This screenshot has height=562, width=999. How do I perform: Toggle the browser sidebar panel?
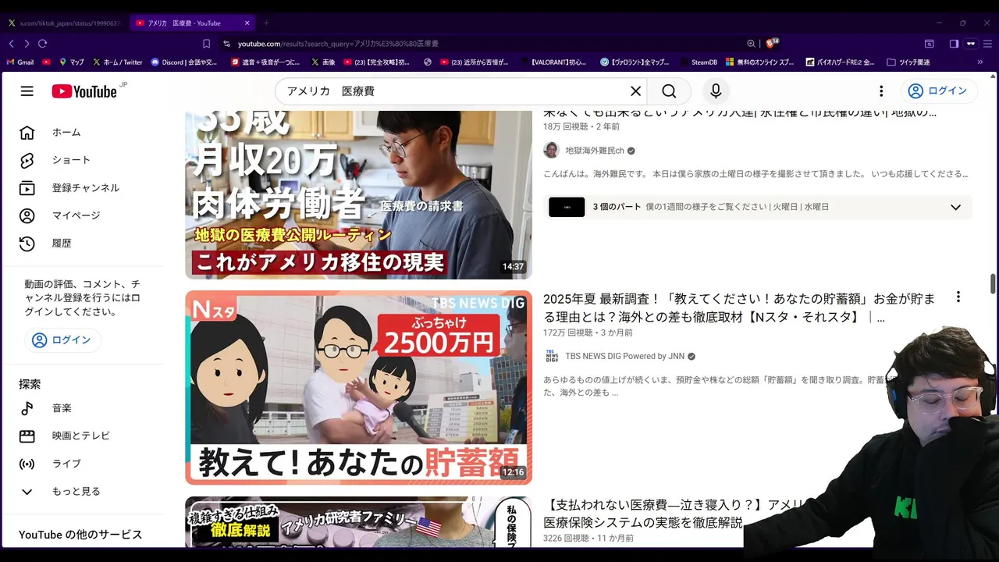(x=954, y=44)
